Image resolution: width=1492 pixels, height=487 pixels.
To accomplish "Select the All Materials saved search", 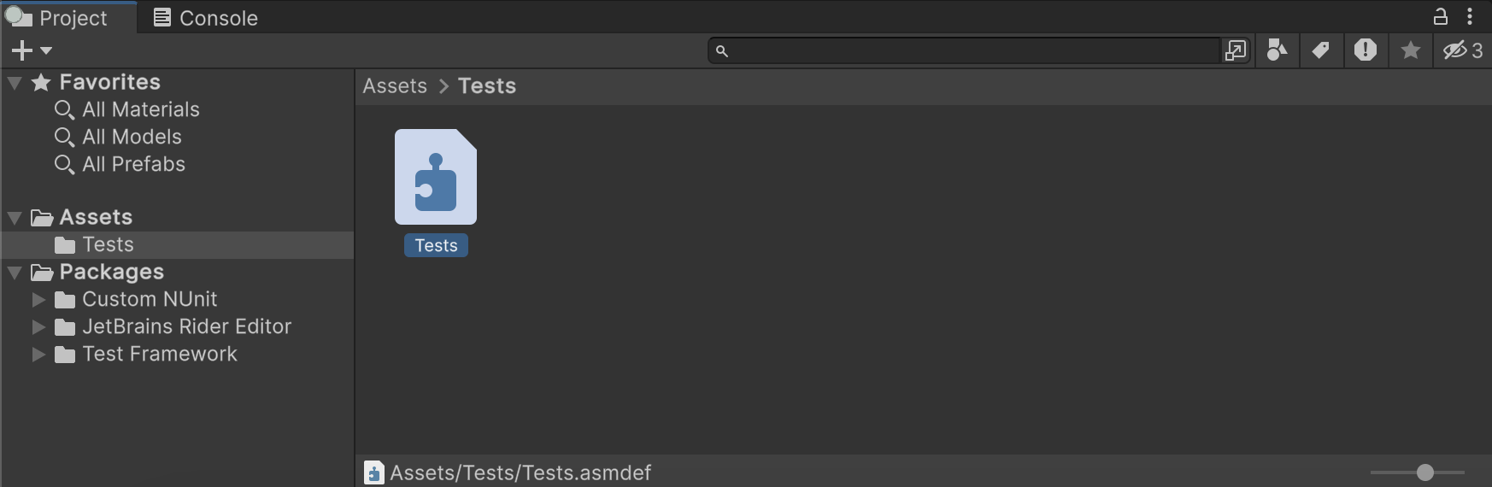I will pos(140,110).
